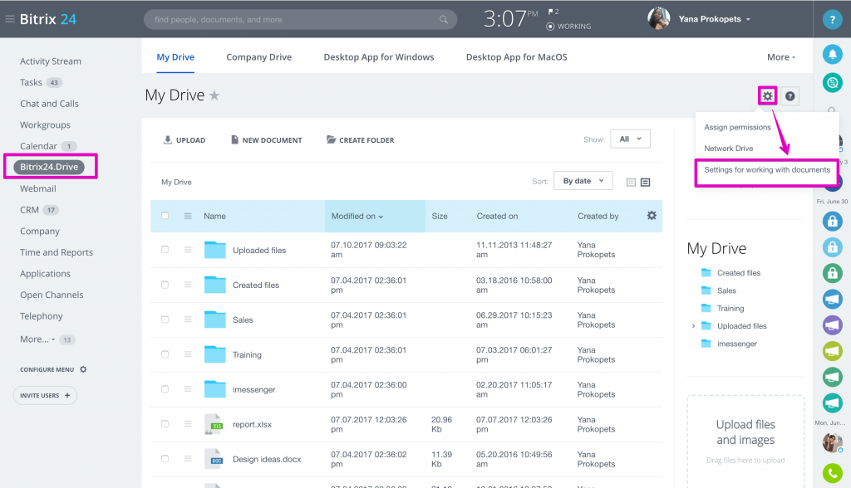Check the Design ideas.docx row checkbox

(x=165, y=458)
